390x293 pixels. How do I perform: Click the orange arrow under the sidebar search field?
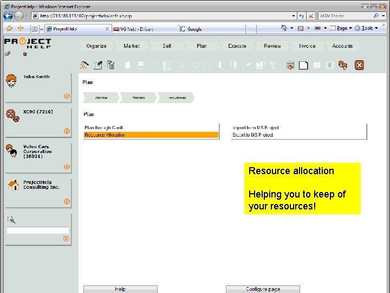(x=66, y=239)
